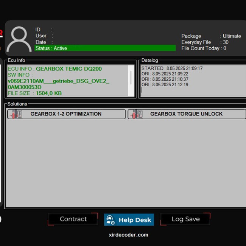Select the '0AM300053D' text line
This screenshot has height=246, width=246.
pos(25,87)
